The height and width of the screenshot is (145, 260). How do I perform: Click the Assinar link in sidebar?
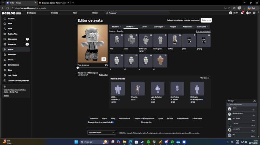[6, 95]
